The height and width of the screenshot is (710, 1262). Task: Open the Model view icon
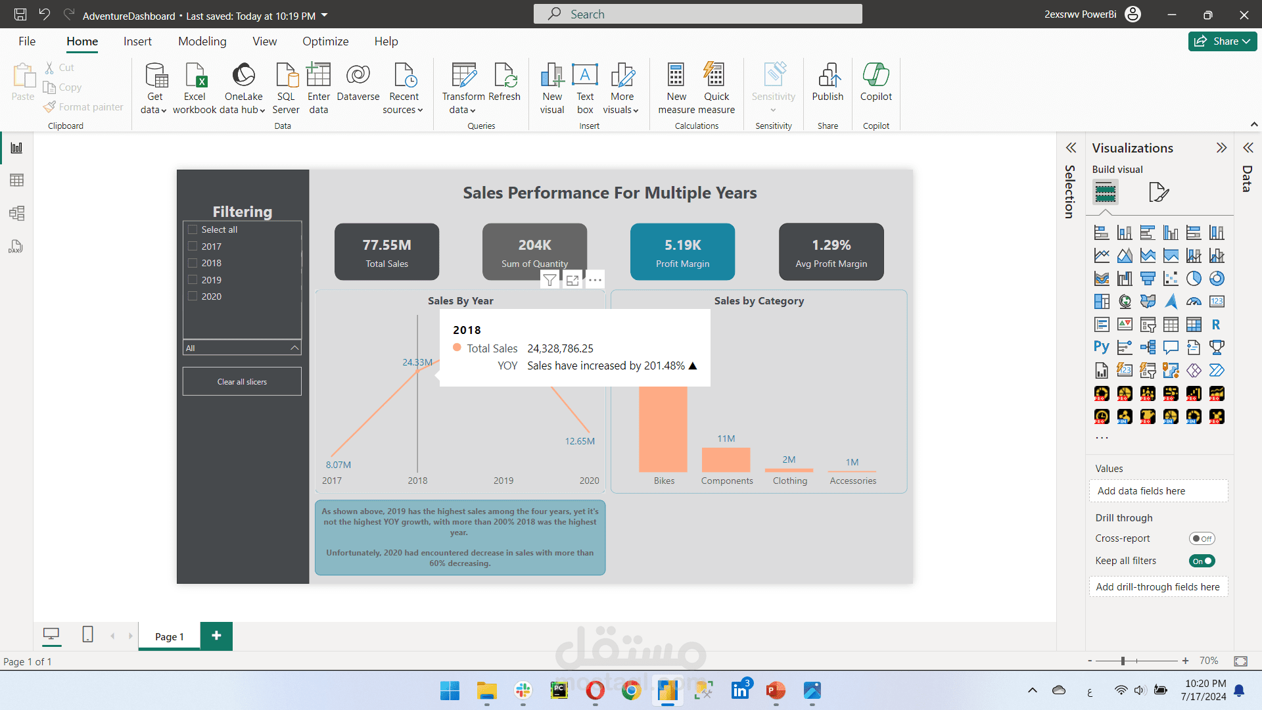click(16, 213)
